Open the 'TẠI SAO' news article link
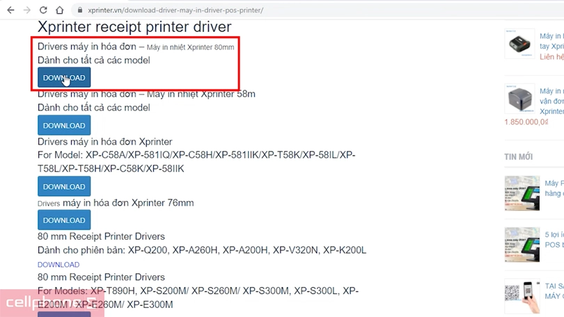The width and height of the screenshot is (564, 317). click(x=554, y=291)
